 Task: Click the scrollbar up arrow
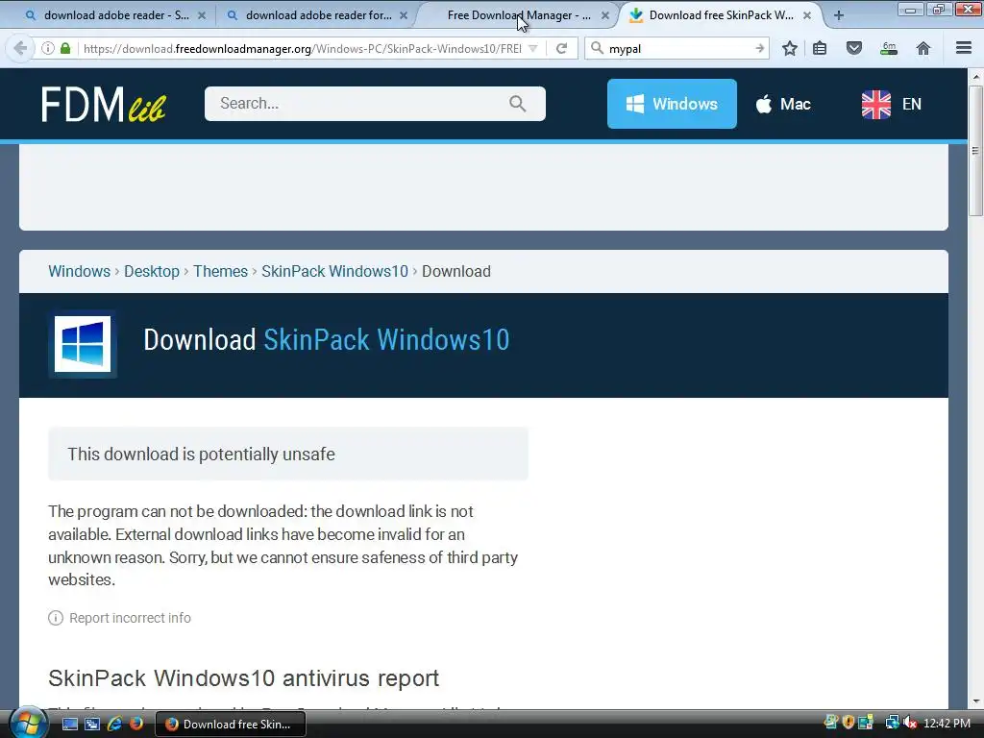975,77
